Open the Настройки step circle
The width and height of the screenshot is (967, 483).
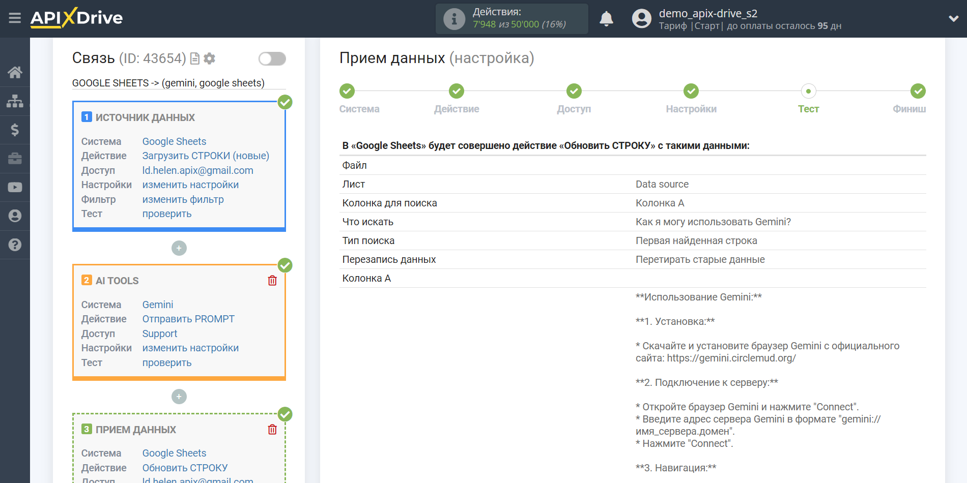pyautogui.click(x=691, y=91)
